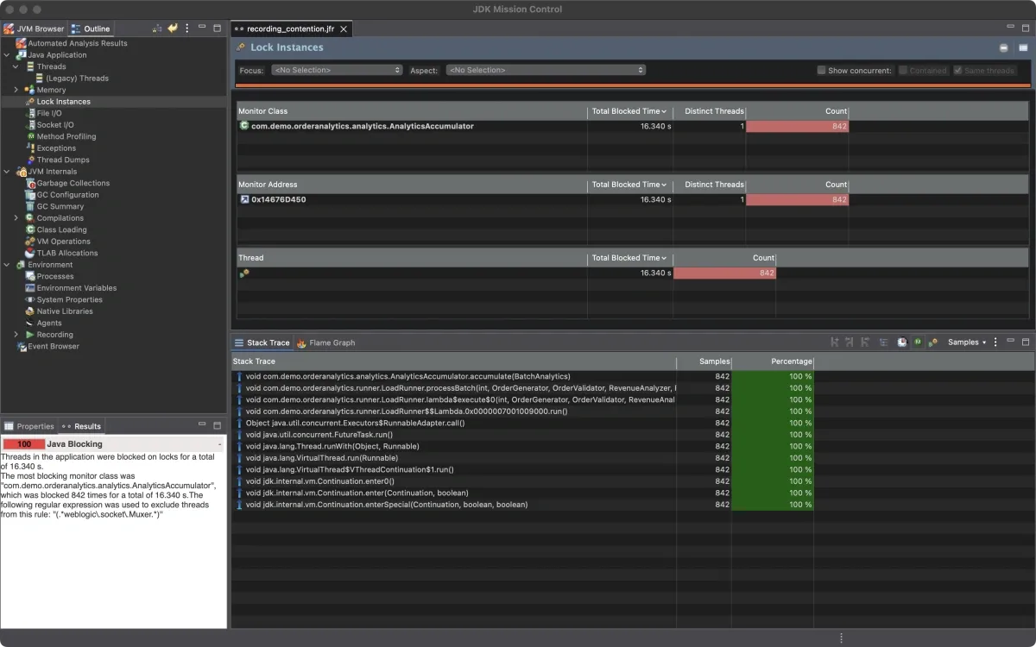Open the Garbage Collections view
Image resolution: width=1036 pixels, height=647 pixels.
[x=71, y=183]
